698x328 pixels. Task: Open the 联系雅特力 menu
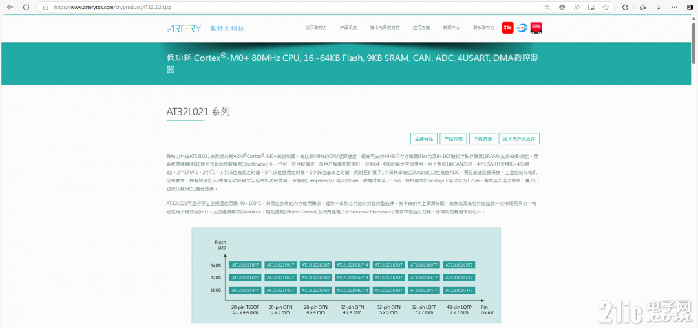pyautogui.click(x=484, y=28)
